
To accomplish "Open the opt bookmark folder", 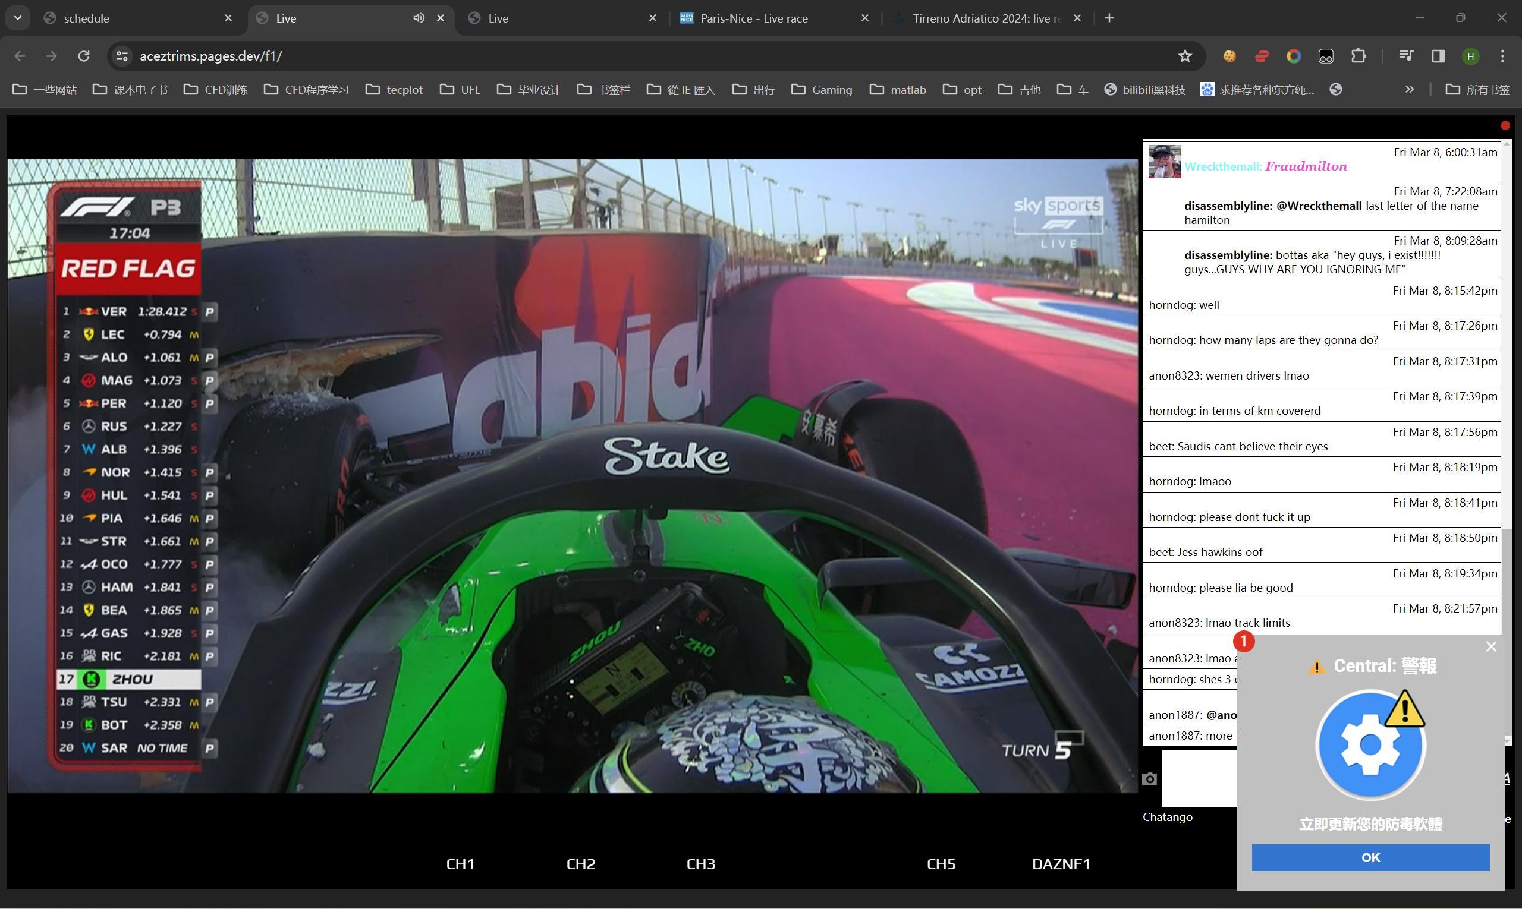I will pyautogui.click(x=963, y=90).
